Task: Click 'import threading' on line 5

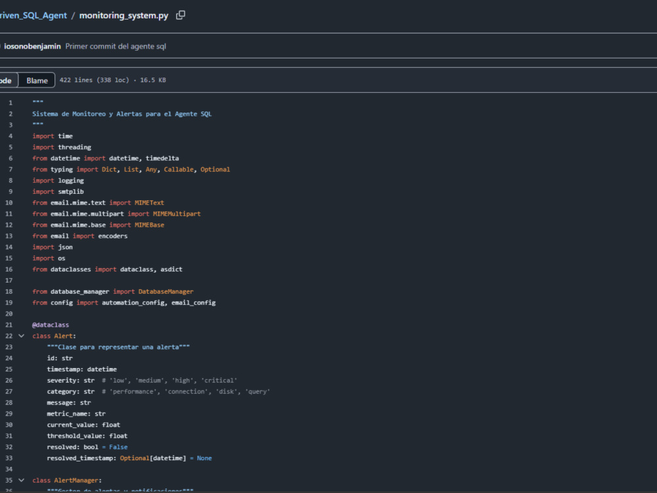Action: (x=62, y=147)
